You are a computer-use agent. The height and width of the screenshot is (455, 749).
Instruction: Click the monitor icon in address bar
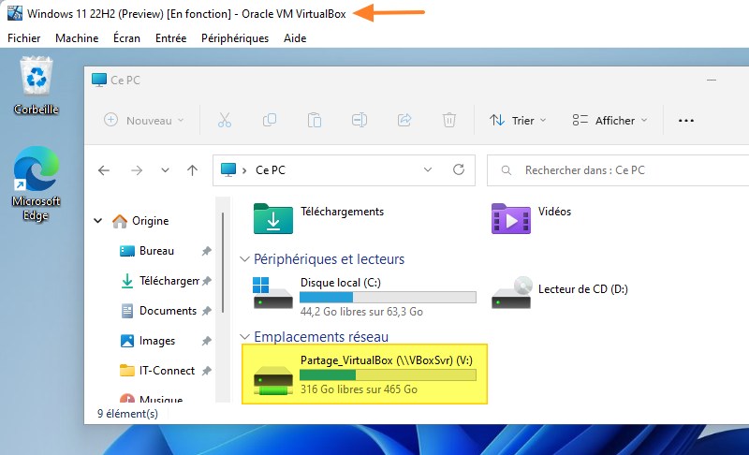coord(228,169)
